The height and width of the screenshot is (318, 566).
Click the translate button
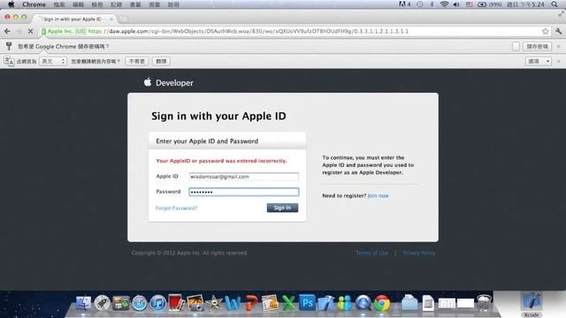161,61
